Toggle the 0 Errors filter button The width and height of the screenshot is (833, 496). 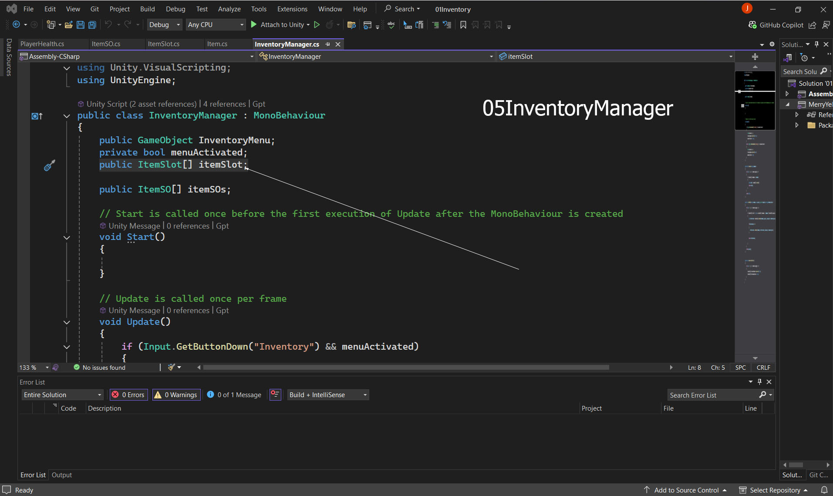128,395
